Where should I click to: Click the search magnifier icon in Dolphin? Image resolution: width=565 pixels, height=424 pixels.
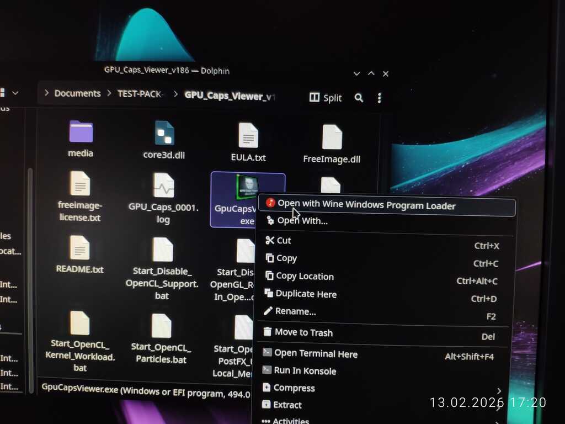tap(359, 98)
